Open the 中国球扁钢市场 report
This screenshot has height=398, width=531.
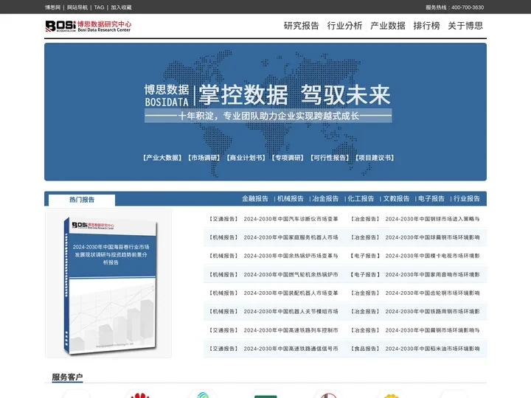click(432, 237)
